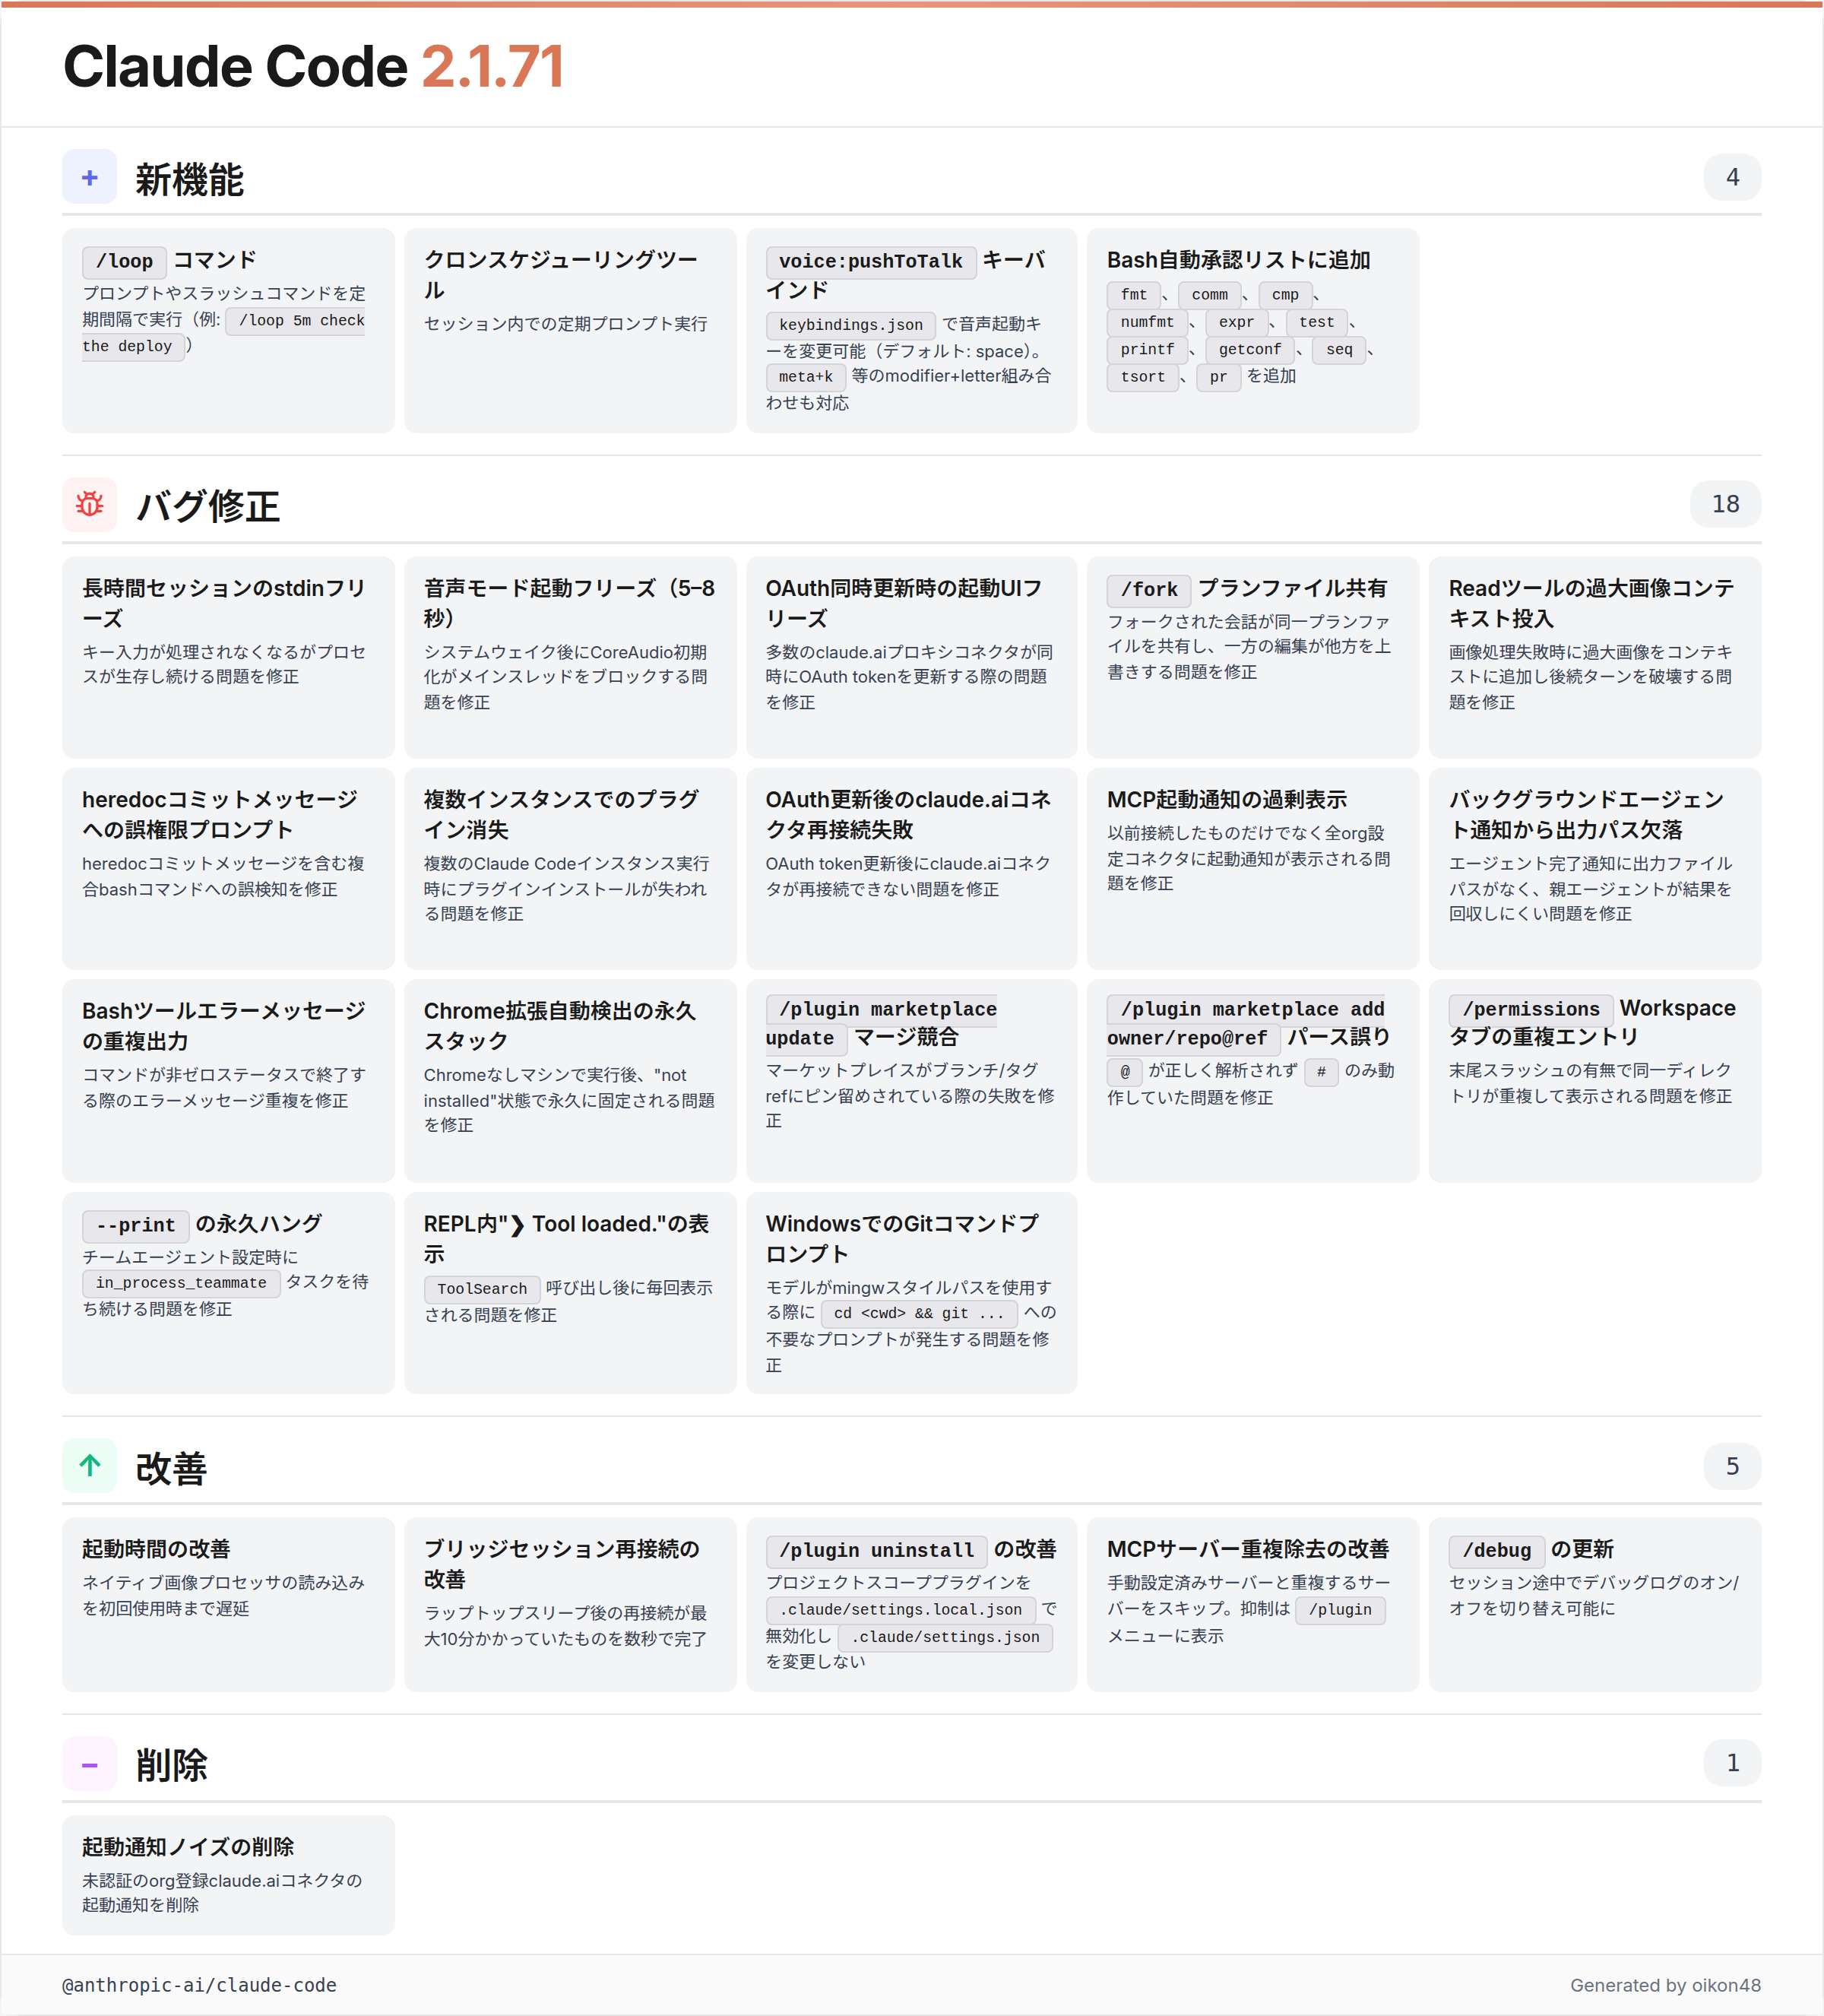
Task: Click the バックグラウンドエージェント通知から出力パス欠落 title
Action: click(1586, 814)
